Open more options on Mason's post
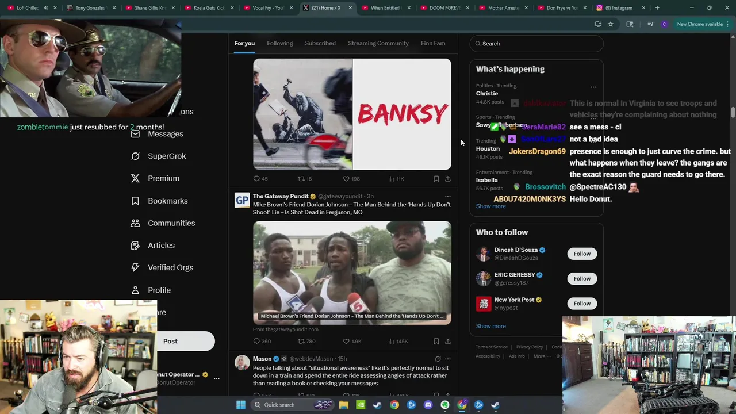This screenshot has width=736, height=414. (x=447, y=359)
